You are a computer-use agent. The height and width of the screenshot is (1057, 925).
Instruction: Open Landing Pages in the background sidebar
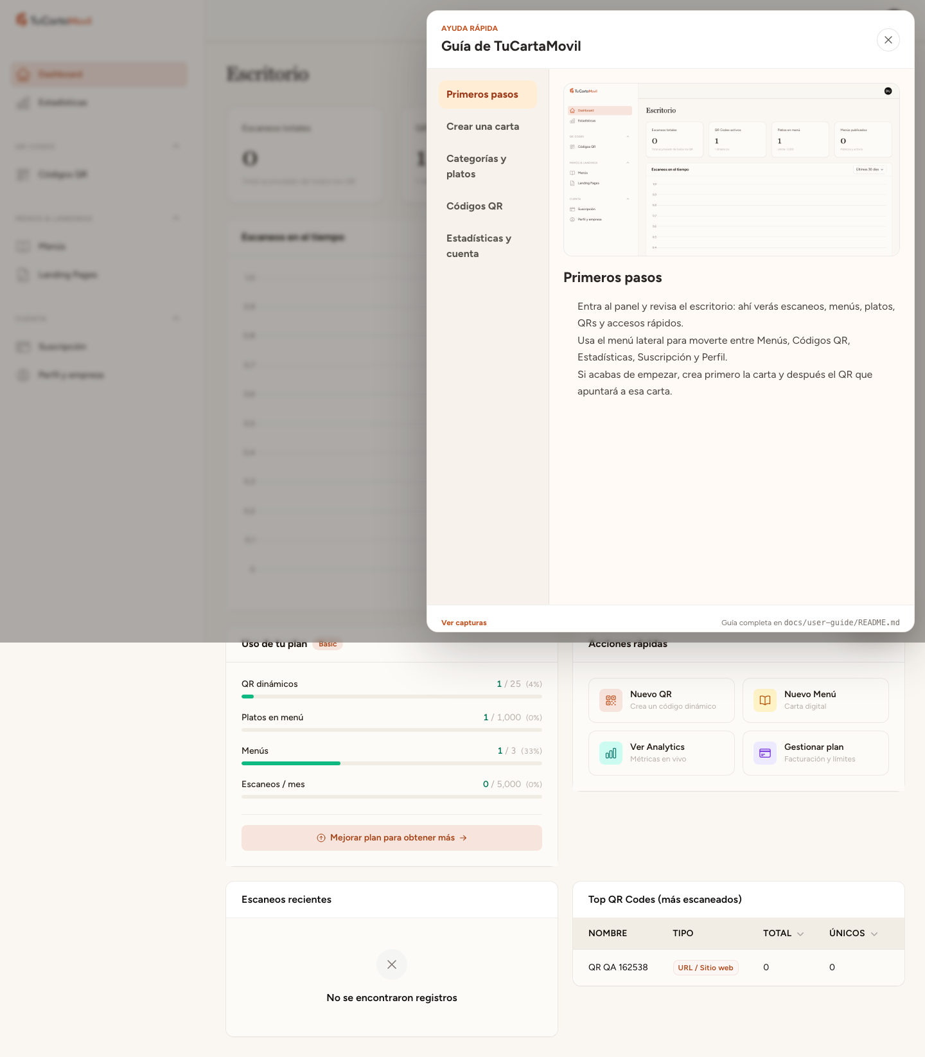click(99, 275)
